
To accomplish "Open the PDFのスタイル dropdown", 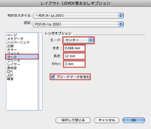I will point(78,16).
